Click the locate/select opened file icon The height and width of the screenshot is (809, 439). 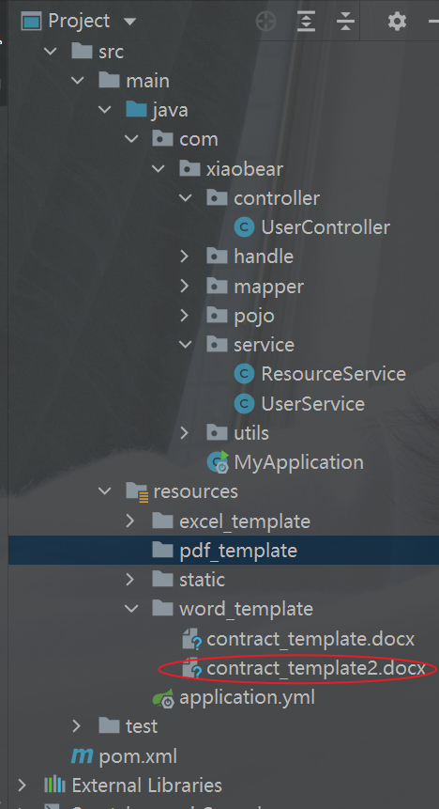tap(265, 22)
